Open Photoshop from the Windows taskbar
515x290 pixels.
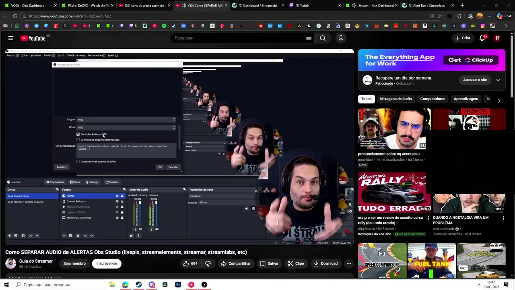pyautogui.click(x=178, y=285)
